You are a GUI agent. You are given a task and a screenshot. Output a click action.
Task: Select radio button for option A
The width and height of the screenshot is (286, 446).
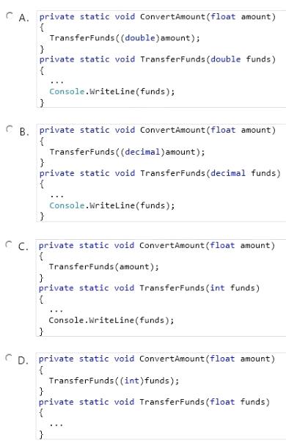(10, 15)
